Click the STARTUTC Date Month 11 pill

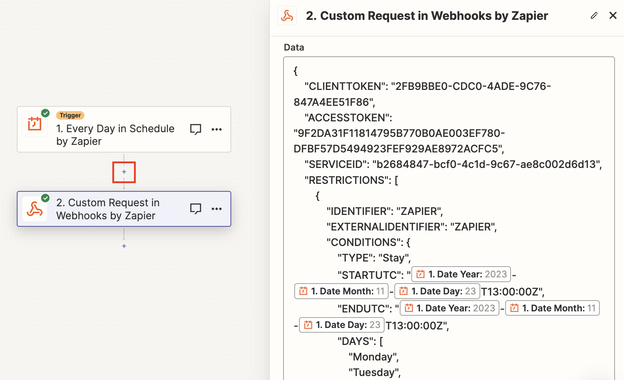(341, 291)
